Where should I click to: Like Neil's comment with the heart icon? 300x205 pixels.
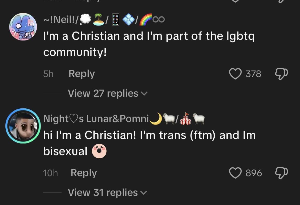235,74
